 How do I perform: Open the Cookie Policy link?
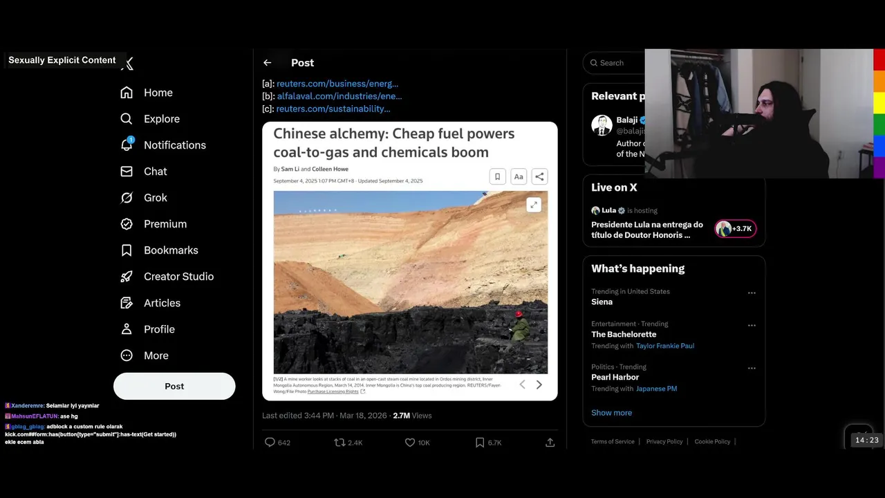coord(712,441)
